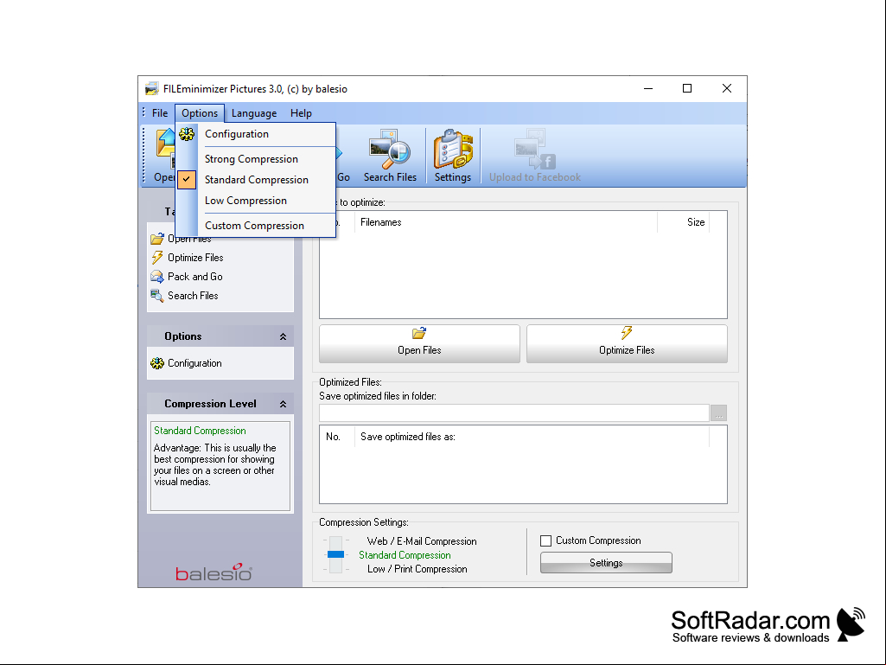The height and width of the screenshot is (665, 886).
Task: Click sidebar Configuration link
Action: click(x=194, y=363)
